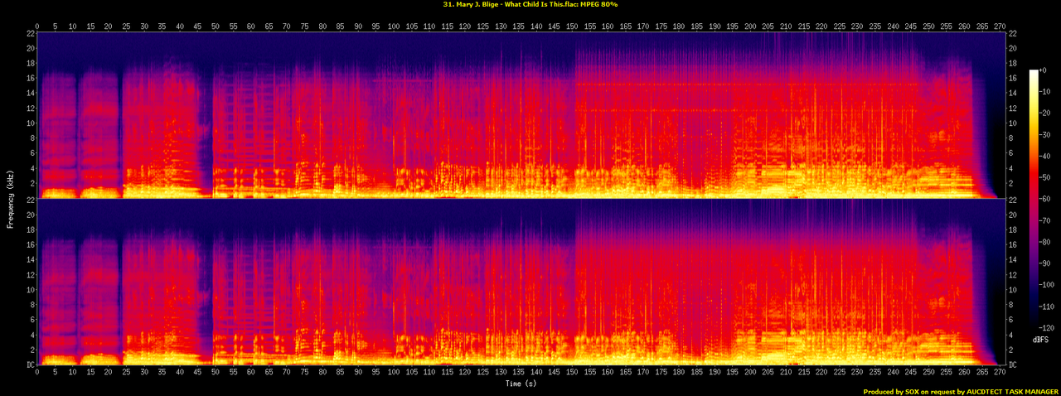Click the "+0" value on dBFS legend
The width and height of the screenshot is (1061, 396).
click(x=1044, y=70)
